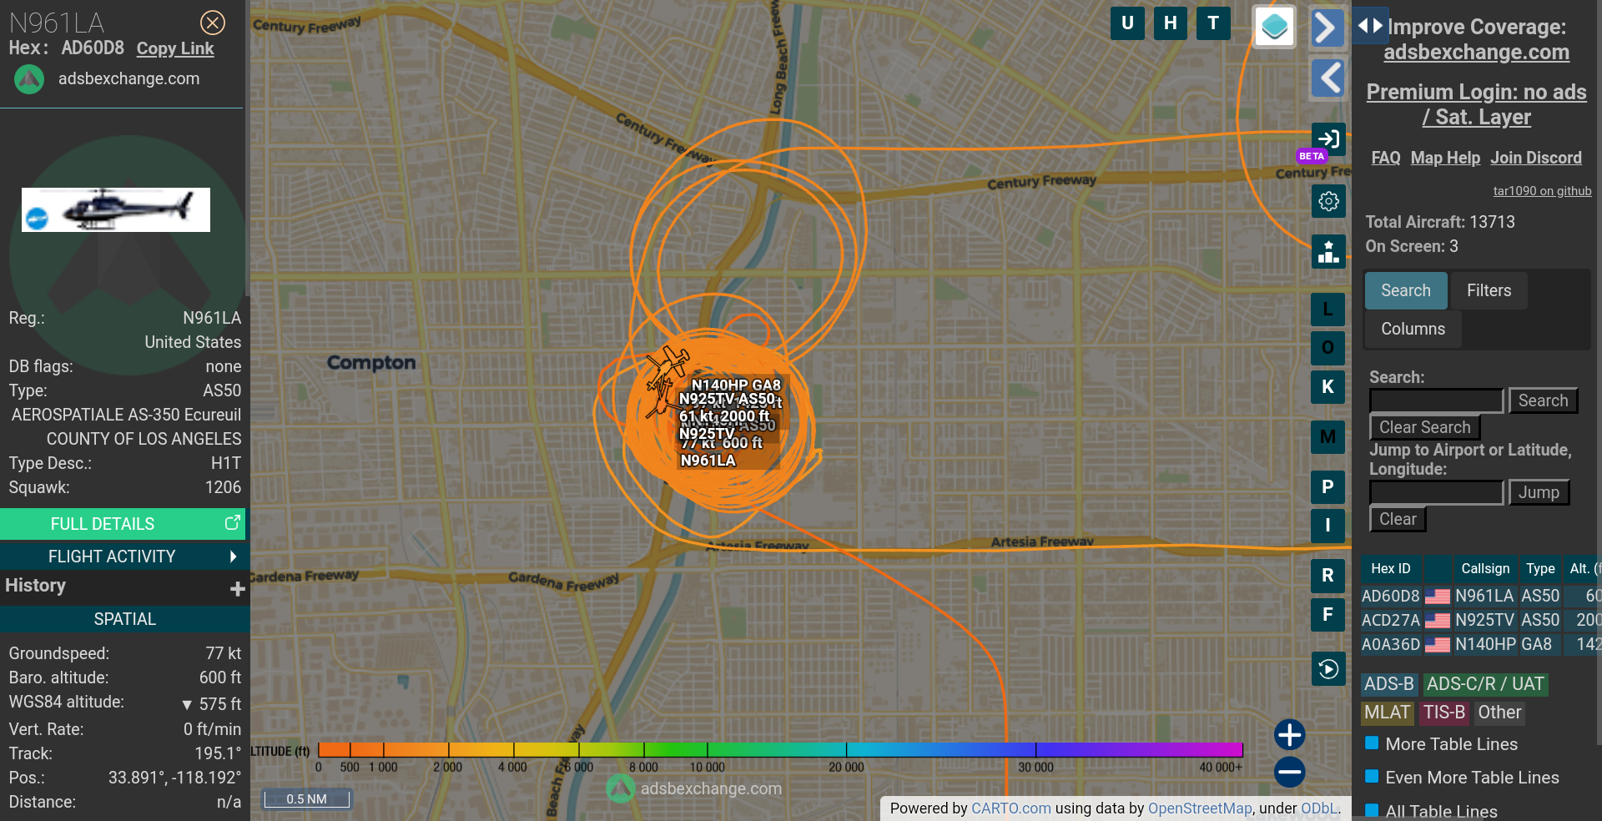Image resolution: width=1602 pixels, height=821 pixels.
Task: Open the settings gear icon
Action: pyautogui.click(x=1328, y=201)
